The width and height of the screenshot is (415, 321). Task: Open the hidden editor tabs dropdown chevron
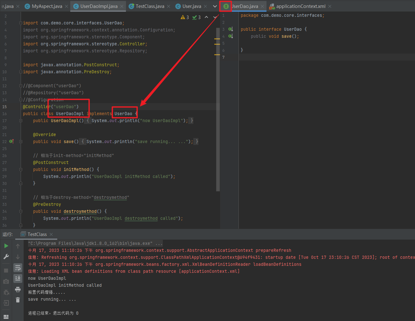pos(215,6)
